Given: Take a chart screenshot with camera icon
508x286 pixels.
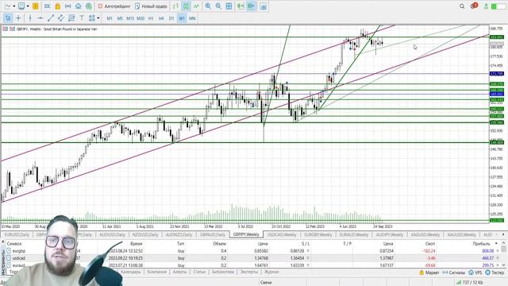Looking at the screenshot, I should coord(264,6).
